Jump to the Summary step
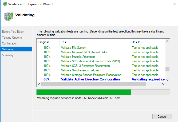 (x=8, y=55)
